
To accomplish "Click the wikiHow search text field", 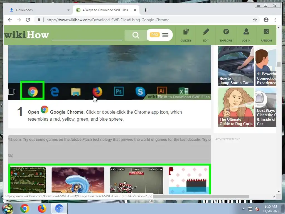I will [87, 35].
